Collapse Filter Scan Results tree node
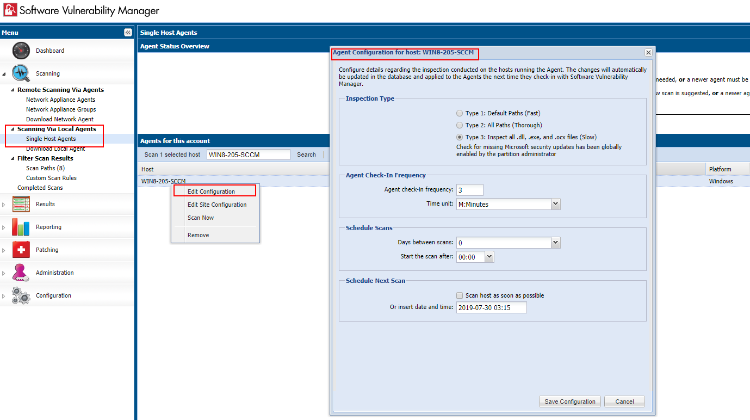The height and width of the screenshot is (420, 750). (x=13, y=158)
